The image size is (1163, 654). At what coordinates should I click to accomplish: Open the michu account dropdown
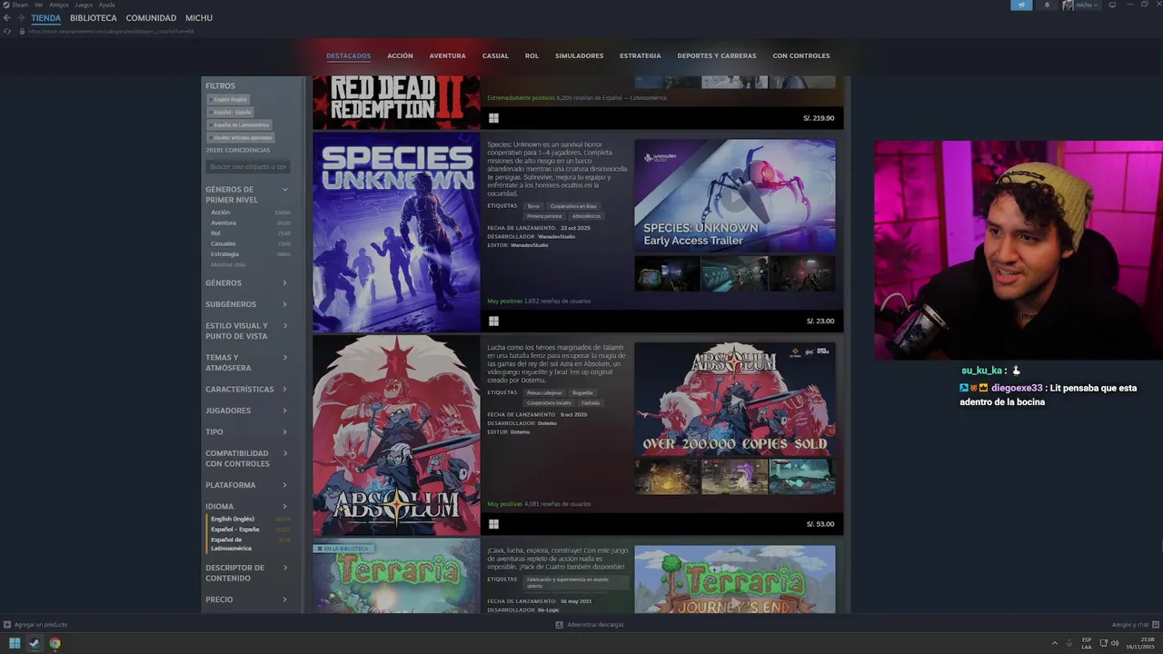click(x=1087, y=5)
